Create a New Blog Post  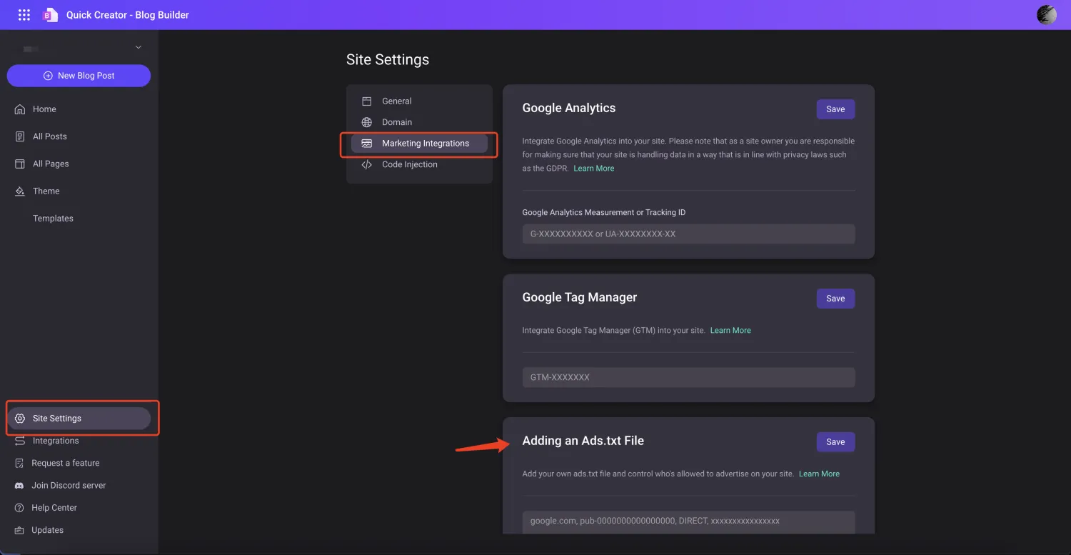tap(79, 76)
